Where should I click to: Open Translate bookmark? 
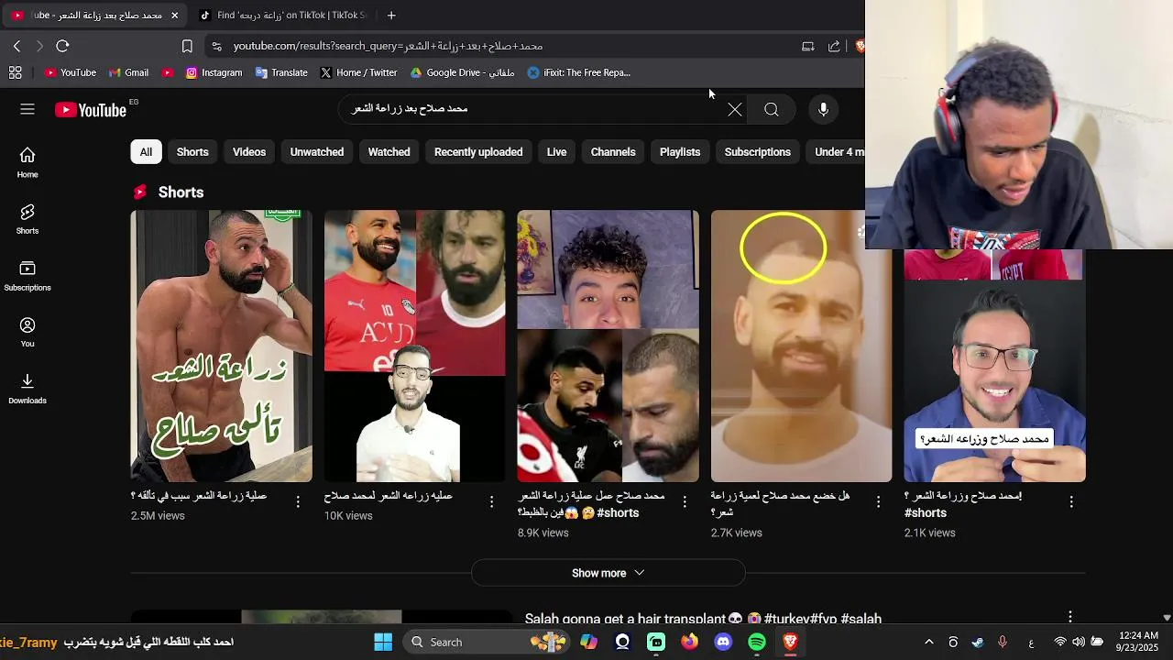tap(281, 72)
